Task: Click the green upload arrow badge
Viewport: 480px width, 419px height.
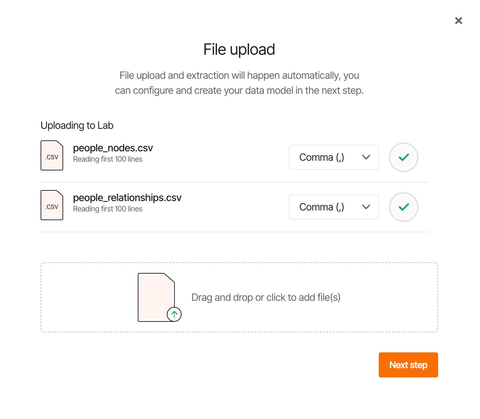Action: coord(174,314)
